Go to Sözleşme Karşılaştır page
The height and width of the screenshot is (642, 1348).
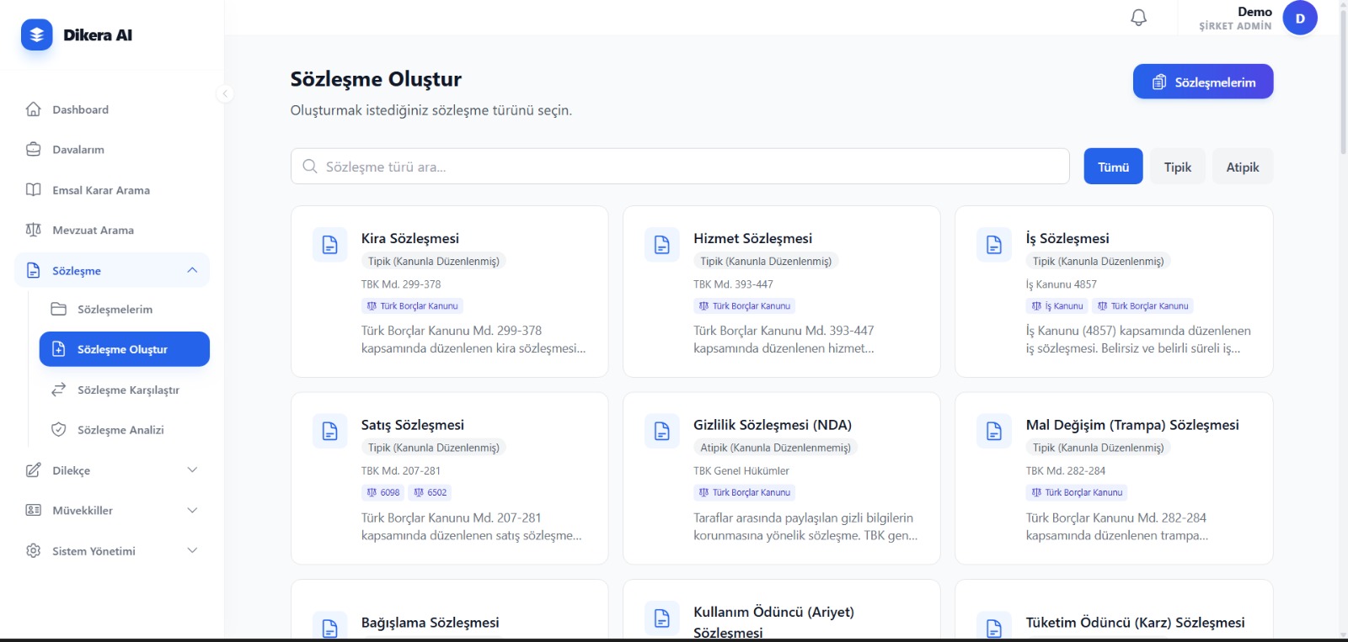128,390
